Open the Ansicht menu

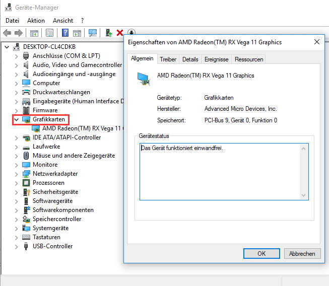tap(63, 21)
